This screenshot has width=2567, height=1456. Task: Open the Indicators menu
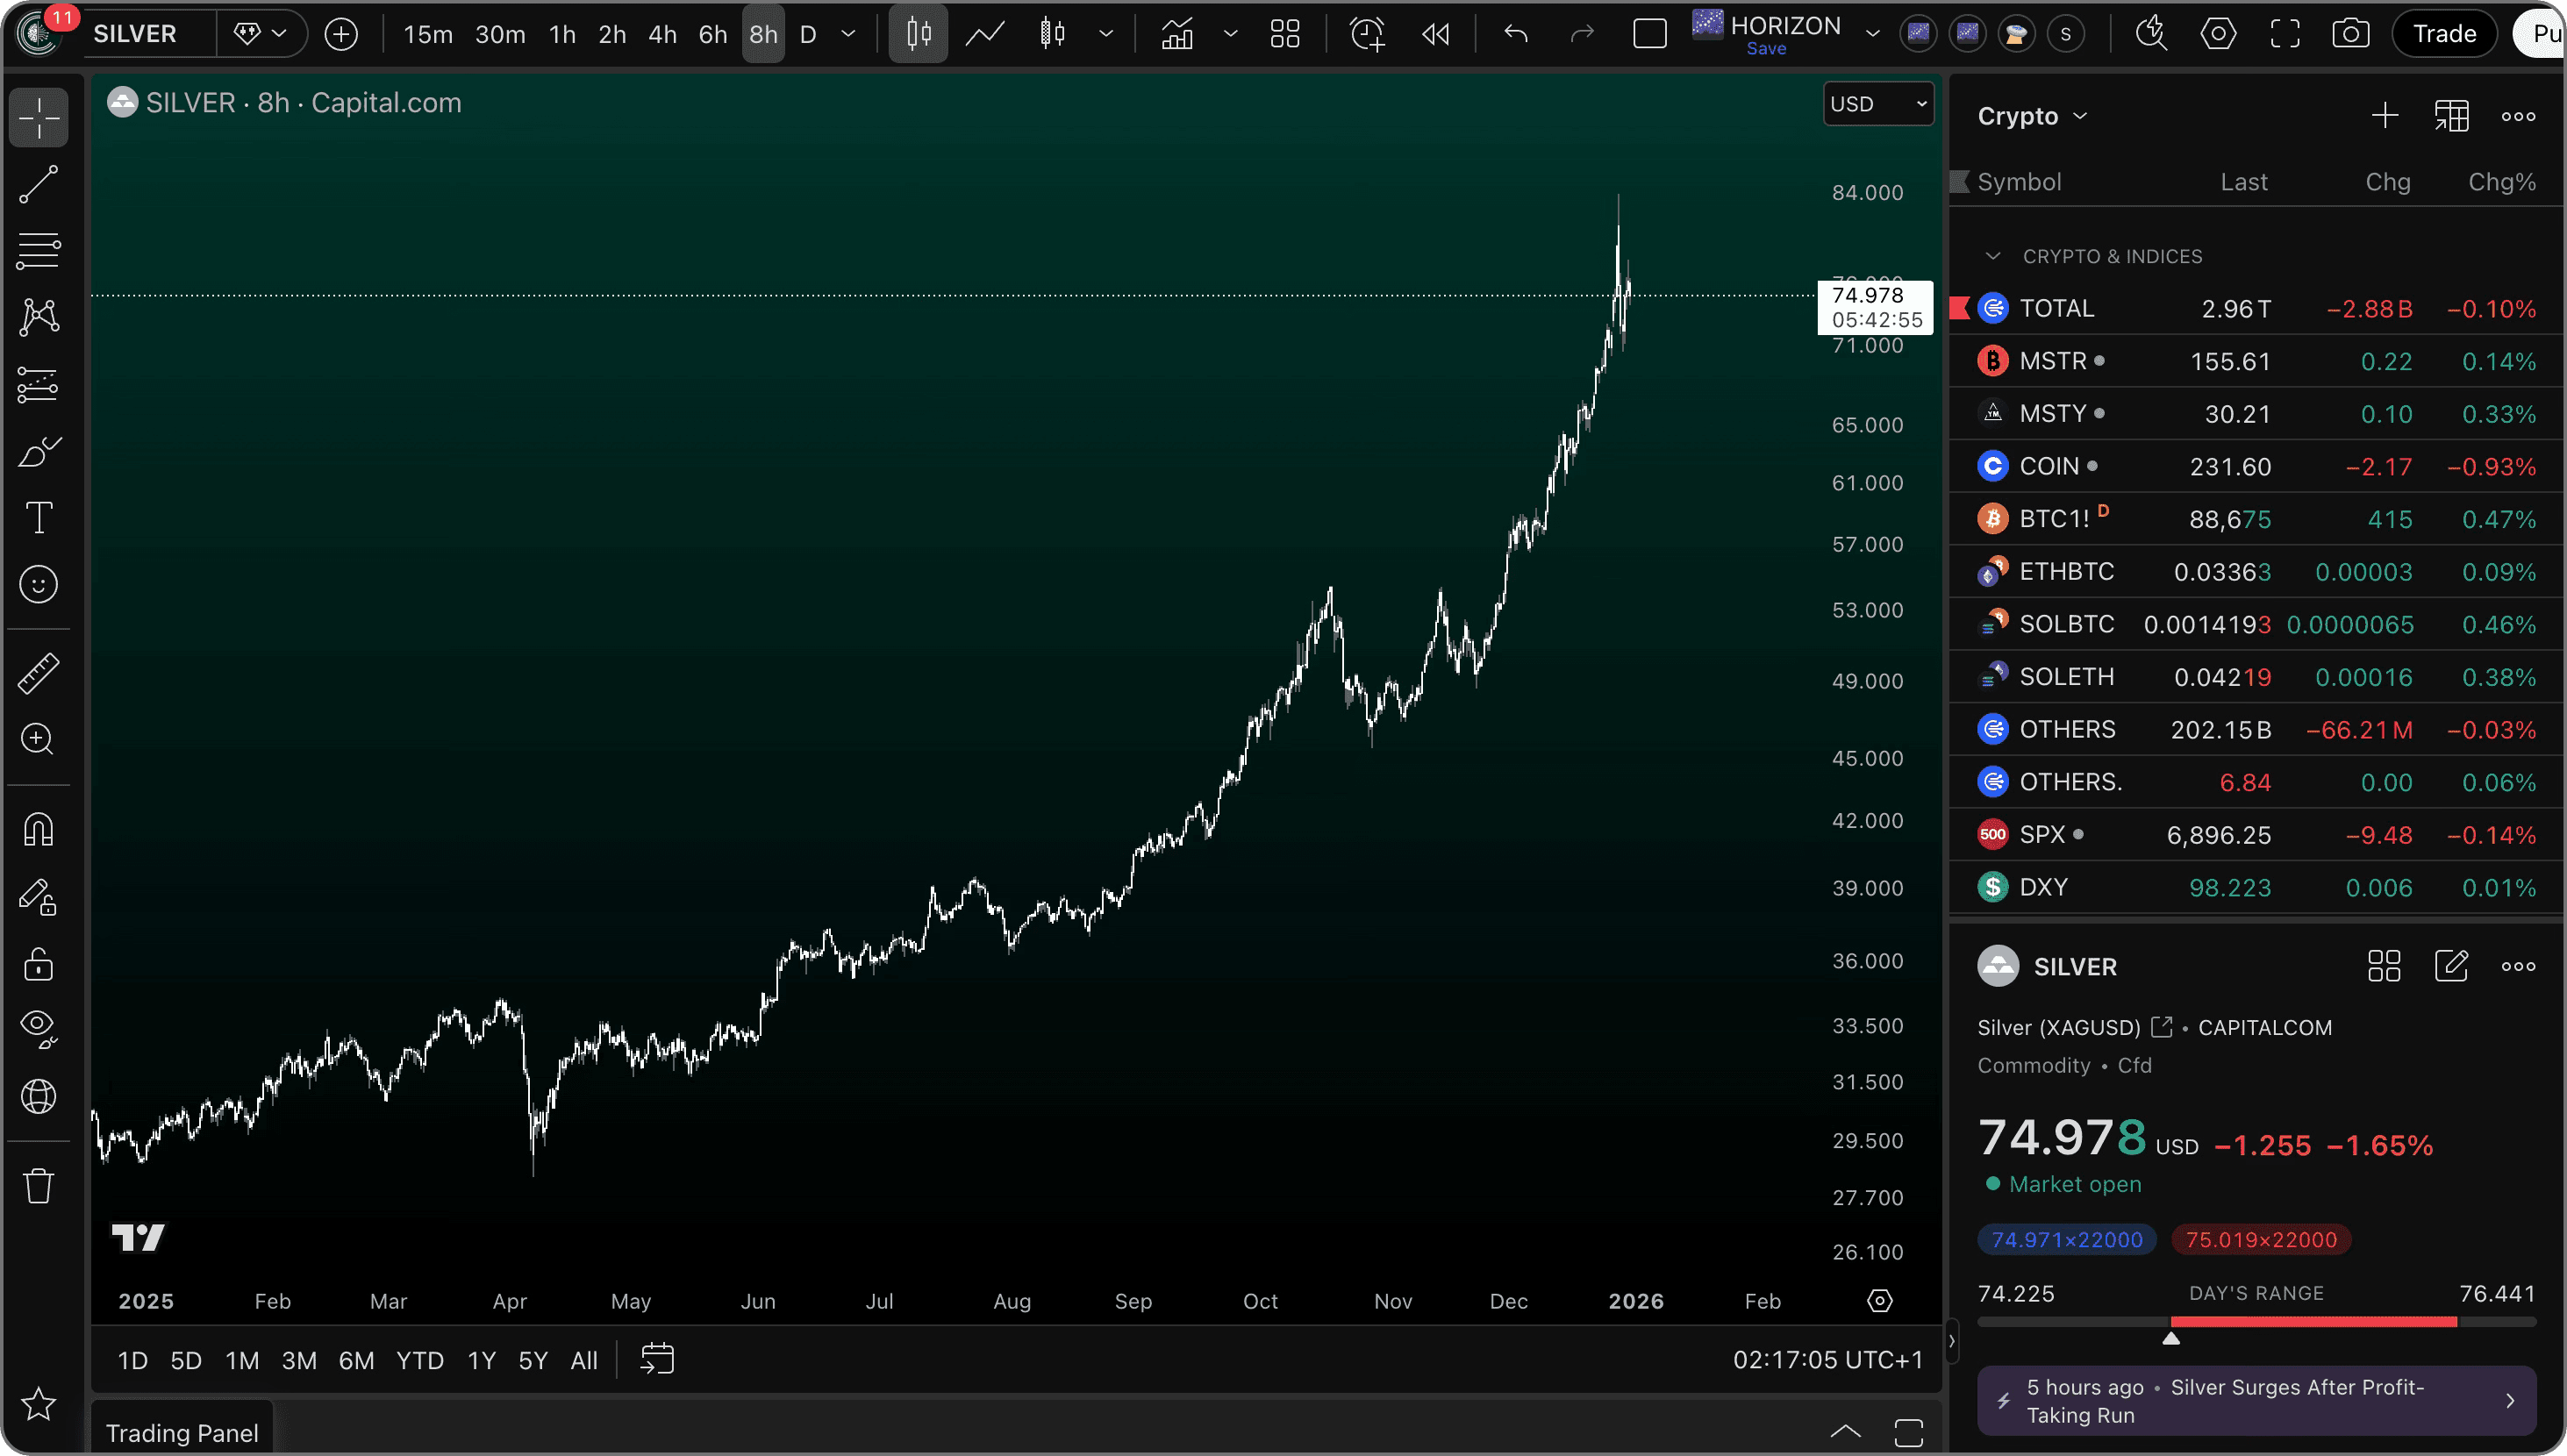pos(1177,34)
